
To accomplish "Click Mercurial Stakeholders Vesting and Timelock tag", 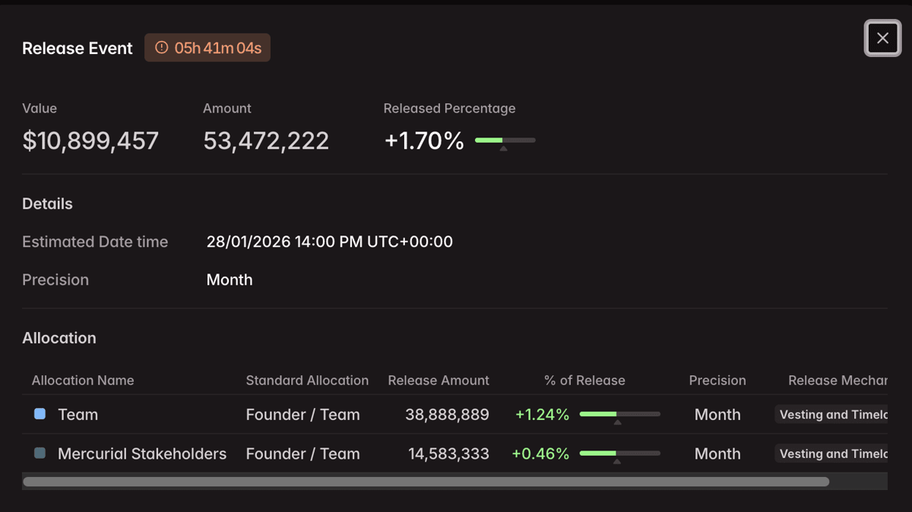I will 831,454.
